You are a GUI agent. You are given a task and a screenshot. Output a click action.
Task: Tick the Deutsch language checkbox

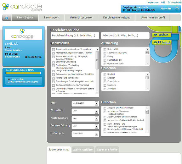click(x=105, y=74)
